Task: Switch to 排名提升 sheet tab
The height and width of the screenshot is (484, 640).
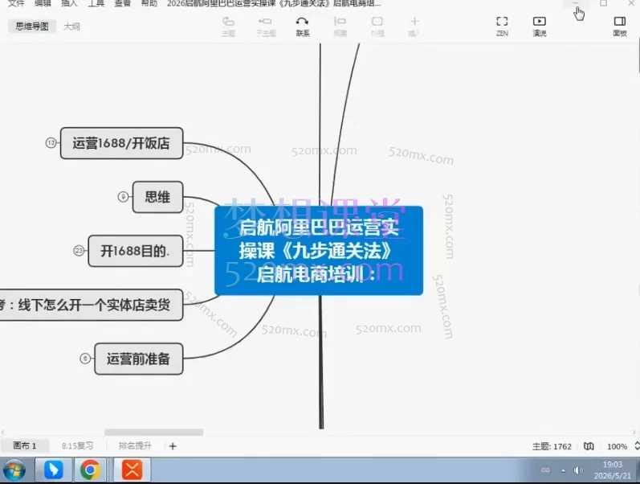Action: coord(135,445)
